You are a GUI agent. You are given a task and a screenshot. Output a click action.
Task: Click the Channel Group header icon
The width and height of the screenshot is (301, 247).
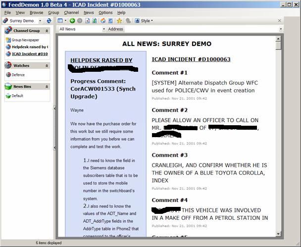coord(8,30)
